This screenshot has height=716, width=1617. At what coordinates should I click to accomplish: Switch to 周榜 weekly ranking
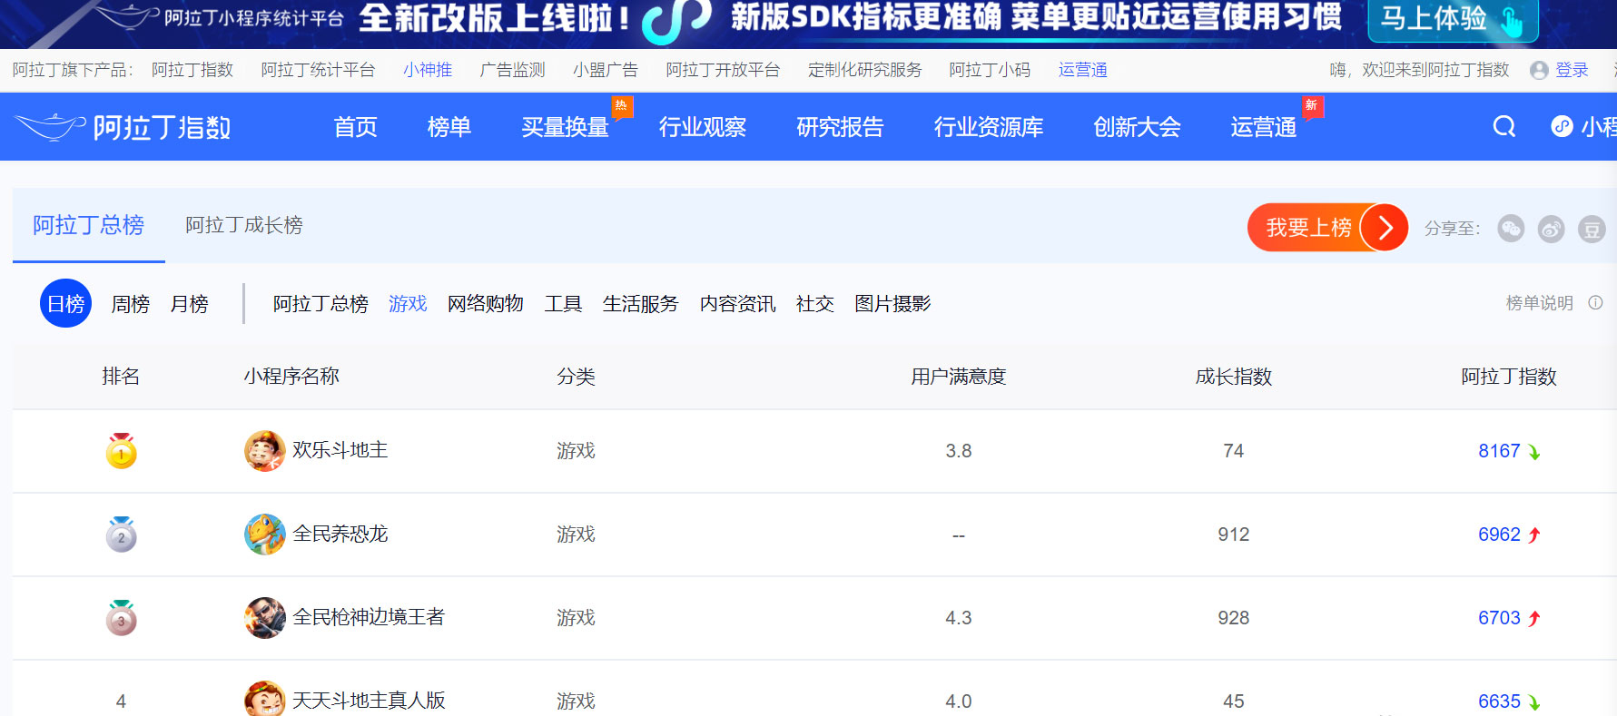pyautogui.click(x=130, y=304)
